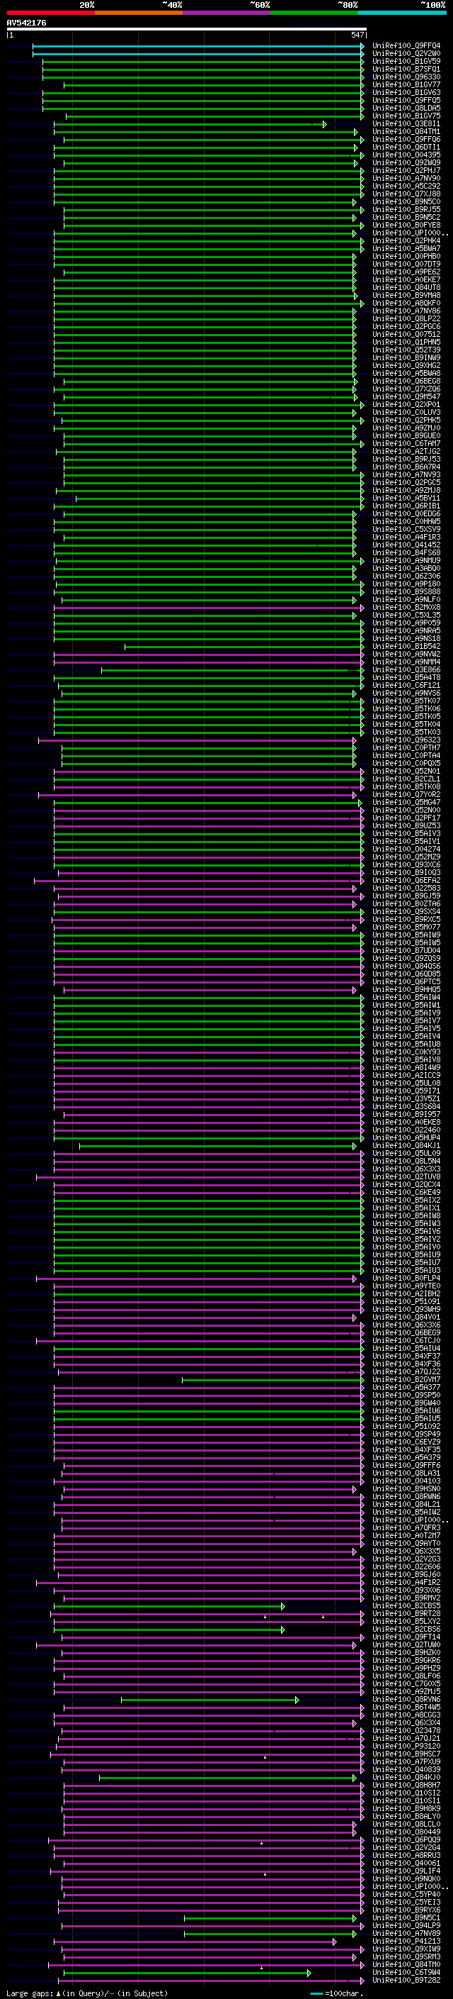Click the UniRef100_Q8RVN6 label
453x1999 pixels.
(406, 1700)
